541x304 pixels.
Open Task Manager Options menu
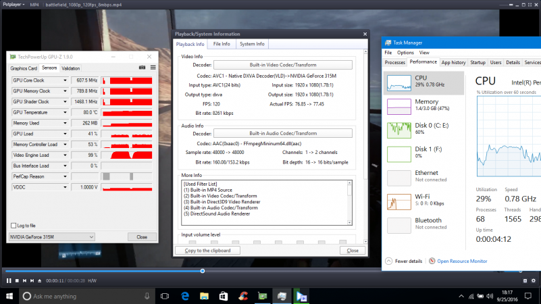(x=405, y=53)
